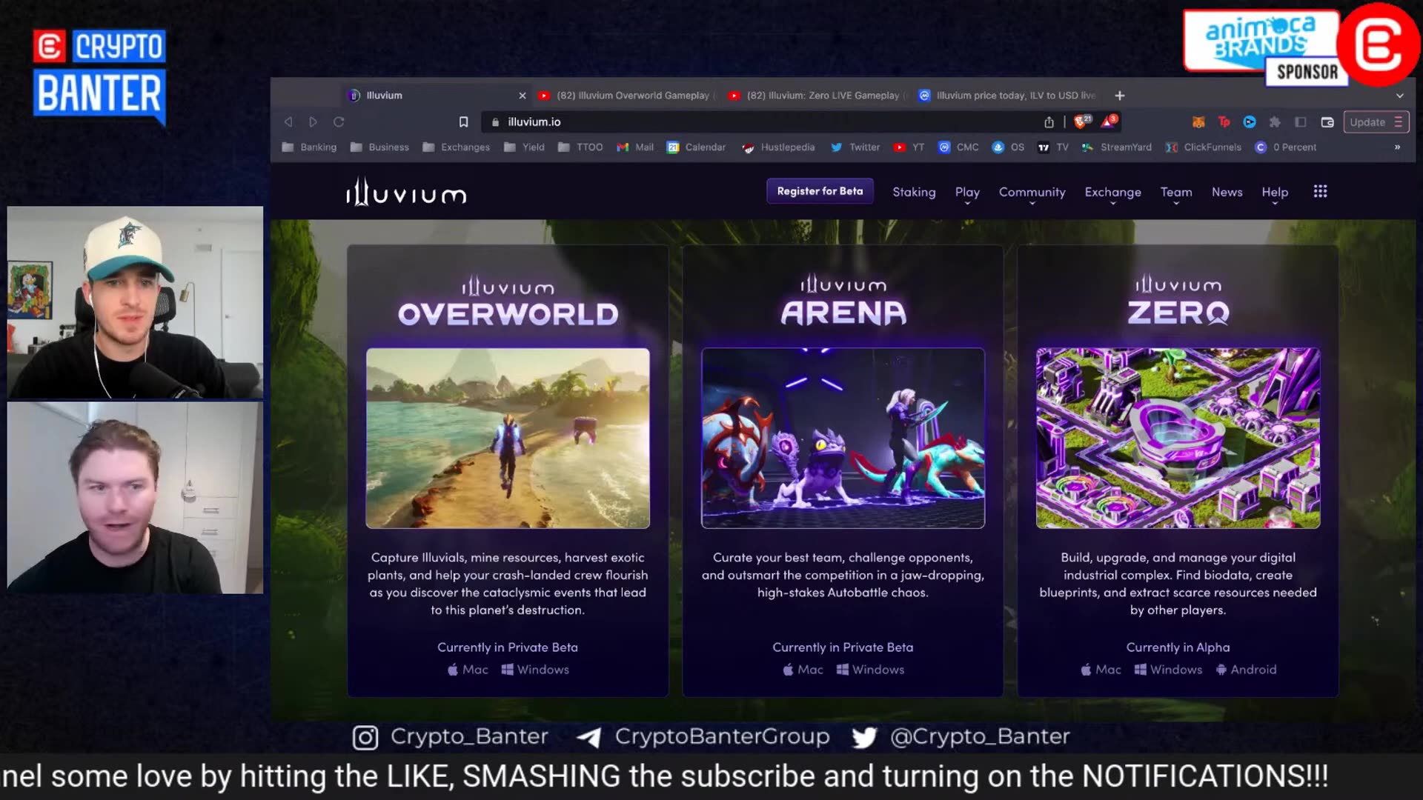The width and height of the screenshot is (1423, 800).
Task: Select Mac under Illuvium Arena
Action: (803, 670)
